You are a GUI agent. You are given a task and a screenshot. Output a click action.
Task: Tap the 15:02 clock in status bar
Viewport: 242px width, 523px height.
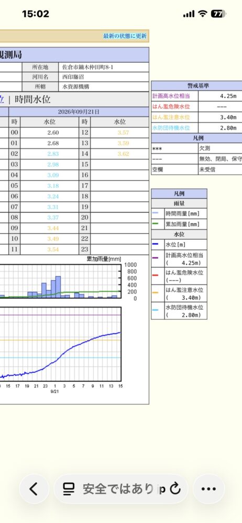(36, 14)
